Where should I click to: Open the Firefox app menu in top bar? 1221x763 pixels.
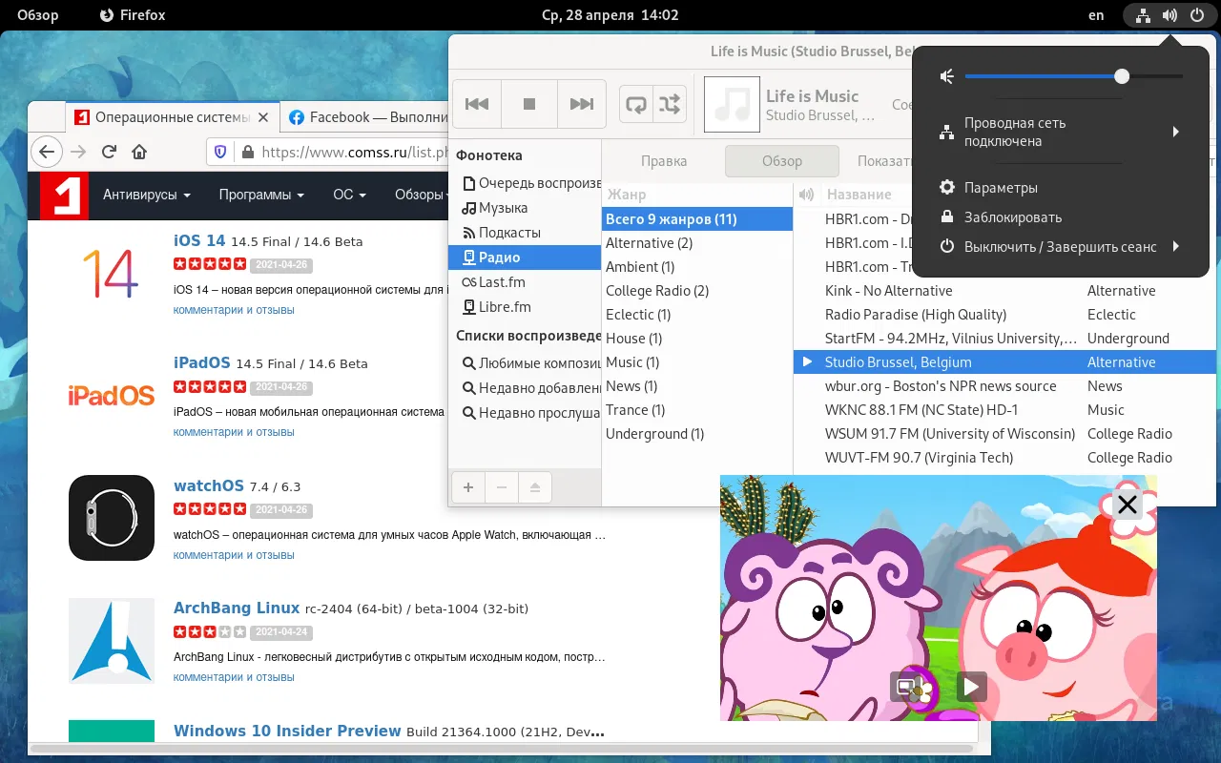(133, 15)
